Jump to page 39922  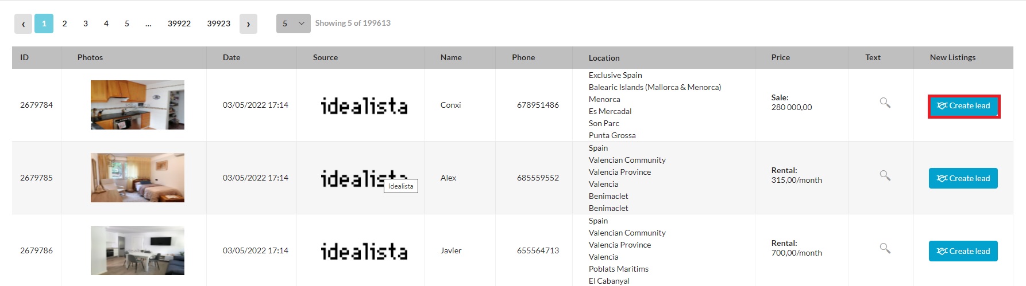179,23
